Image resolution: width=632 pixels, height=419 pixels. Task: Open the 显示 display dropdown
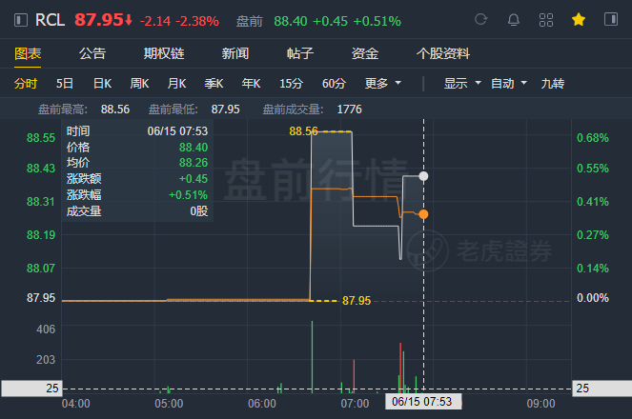462,83
